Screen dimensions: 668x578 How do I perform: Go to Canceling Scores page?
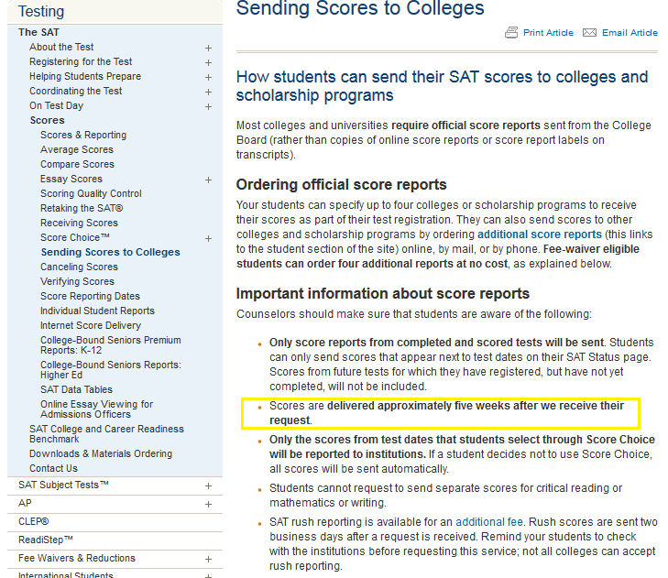79,267
